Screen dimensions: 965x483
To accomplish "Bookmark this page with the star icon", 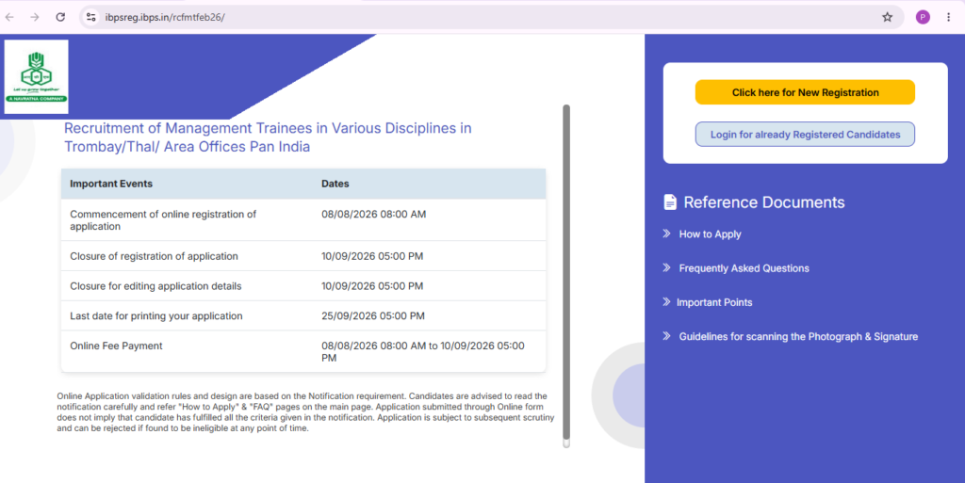I will click(887, 17).
